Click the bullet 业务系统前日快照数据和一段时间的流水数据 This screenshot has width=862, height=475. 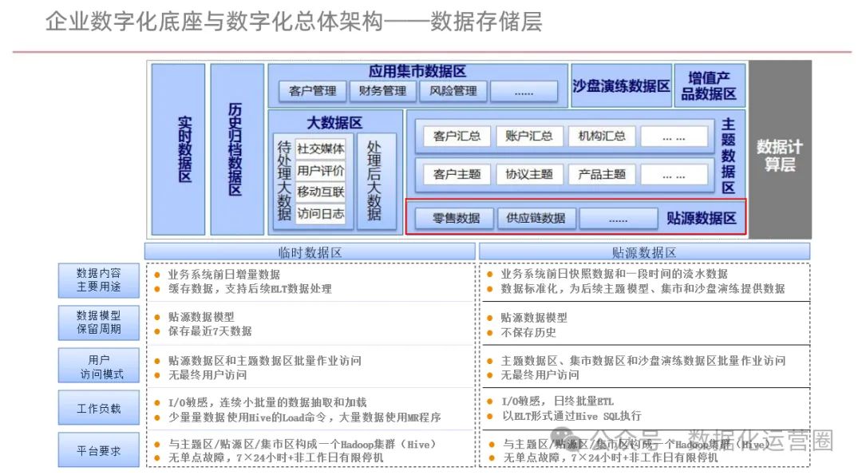[x=614, y=274]
